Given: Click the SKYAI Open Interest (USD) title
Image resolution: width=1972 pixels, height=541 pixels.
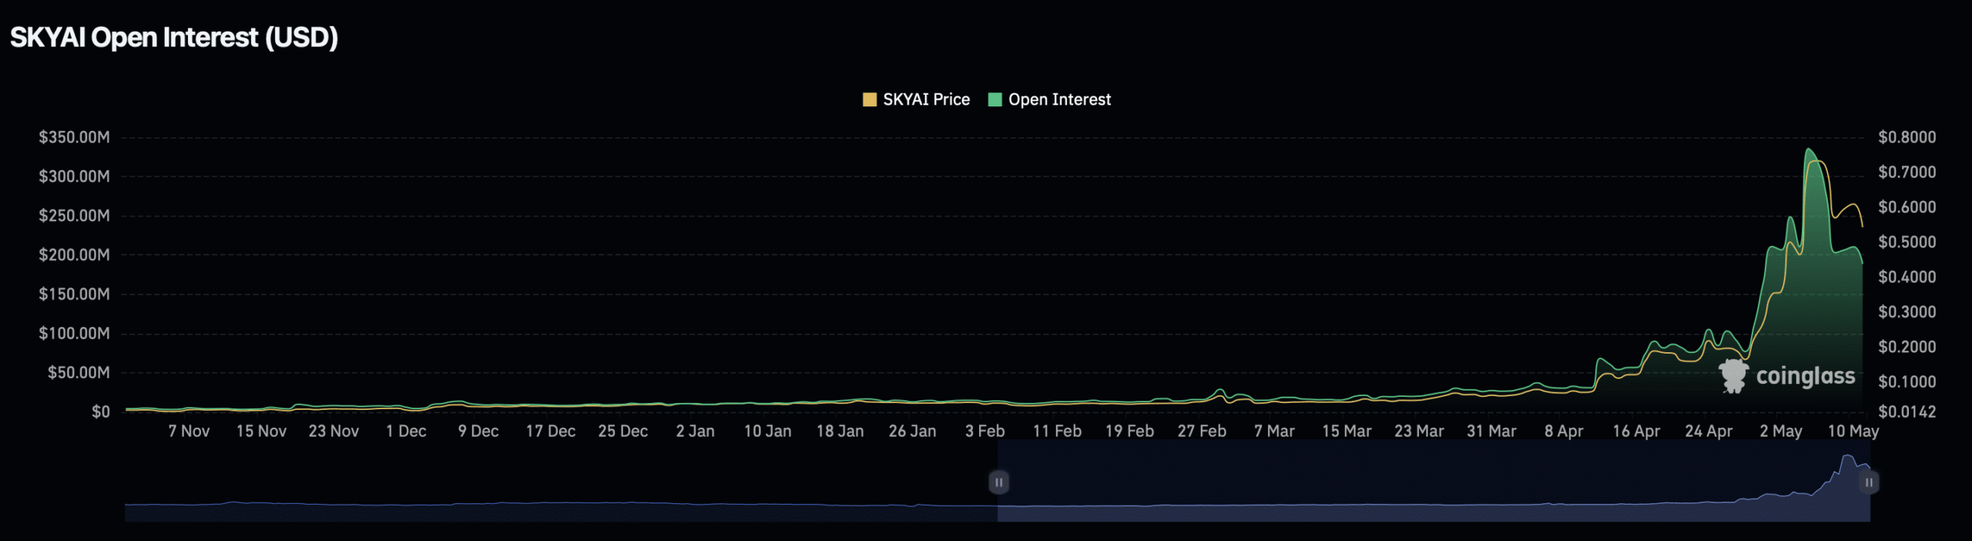Looking at the screenshot, I should click(174, 38).
